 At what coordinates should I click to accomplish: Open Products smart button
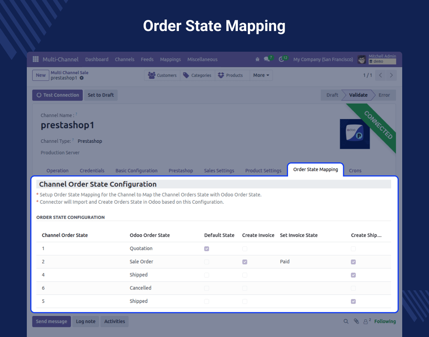coord(232,75)
